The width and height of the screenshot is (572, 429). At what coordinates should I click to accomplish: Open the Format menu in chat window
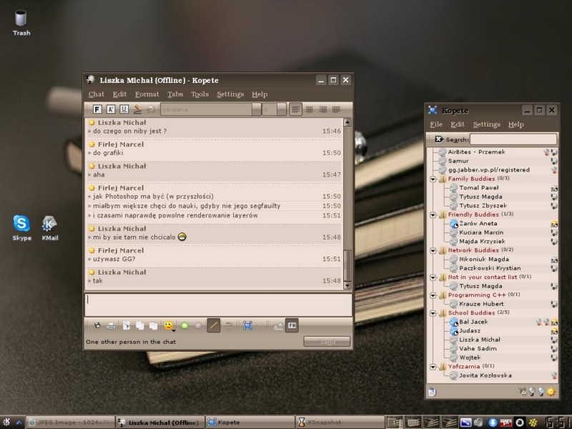pos(147,94)
